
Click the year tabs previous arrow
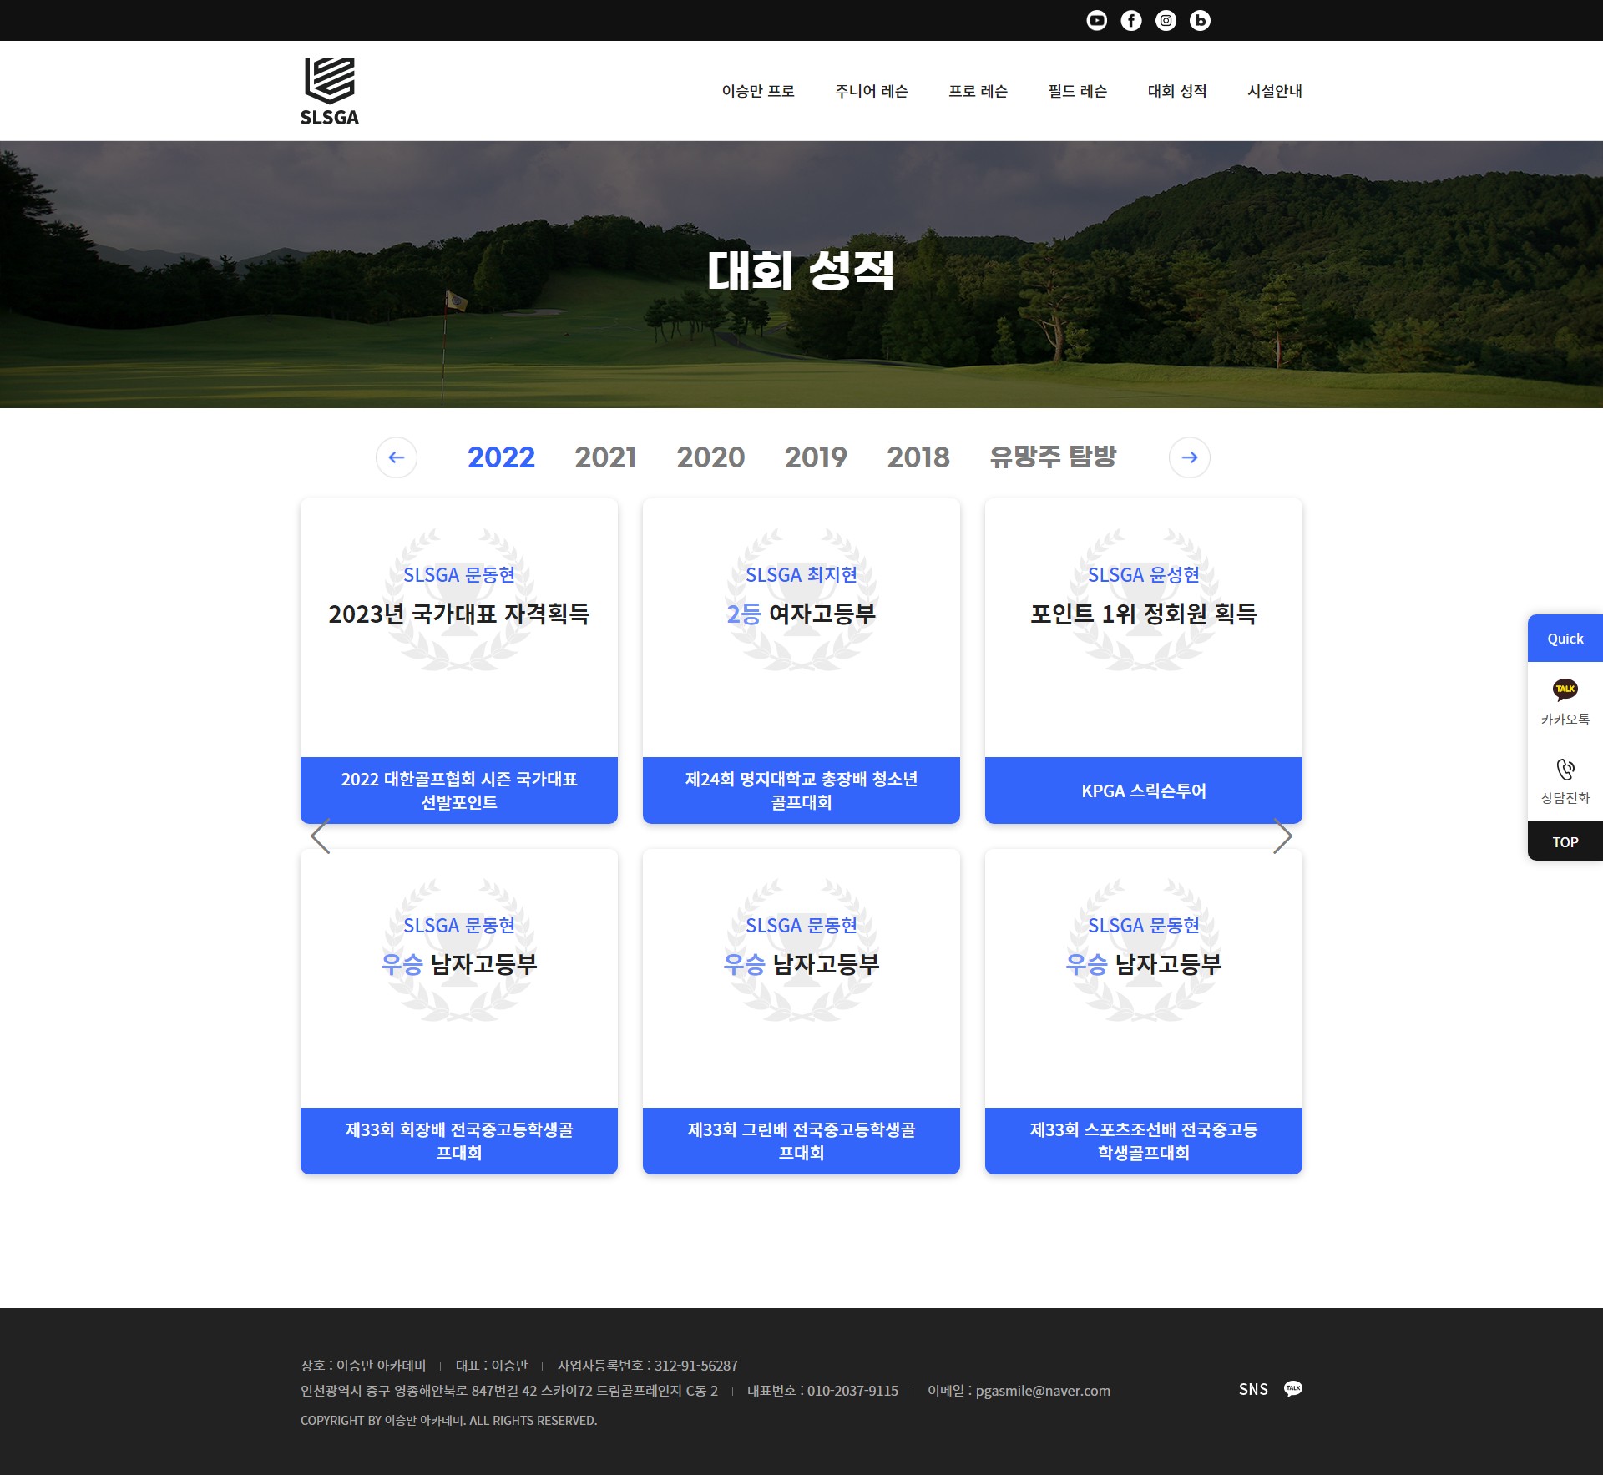(x=397, y=457)
